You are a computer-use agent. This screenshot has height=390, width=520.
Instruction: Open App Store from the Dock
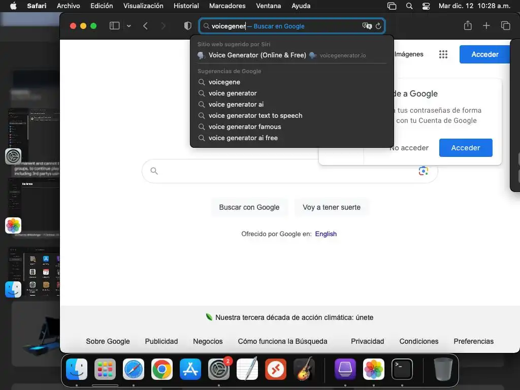coord(190,369)
